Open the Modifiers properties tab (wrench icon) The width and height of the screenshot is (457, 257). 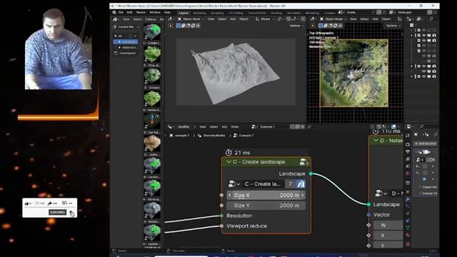[408, 199]
